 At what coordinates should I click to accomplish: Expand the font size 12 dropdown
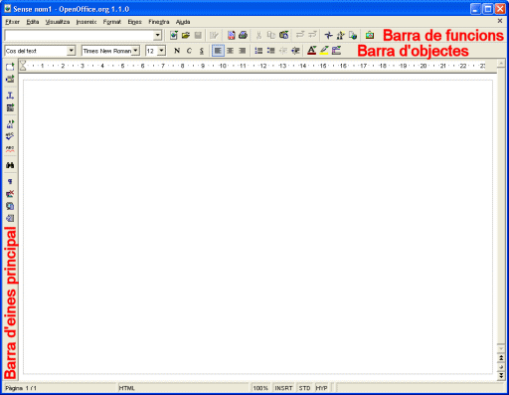pyautogui.click(x=161, y=51)
